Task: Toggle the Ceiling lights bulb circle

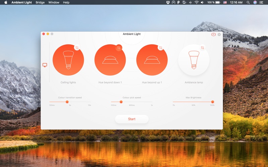Action: click(68, 60)
